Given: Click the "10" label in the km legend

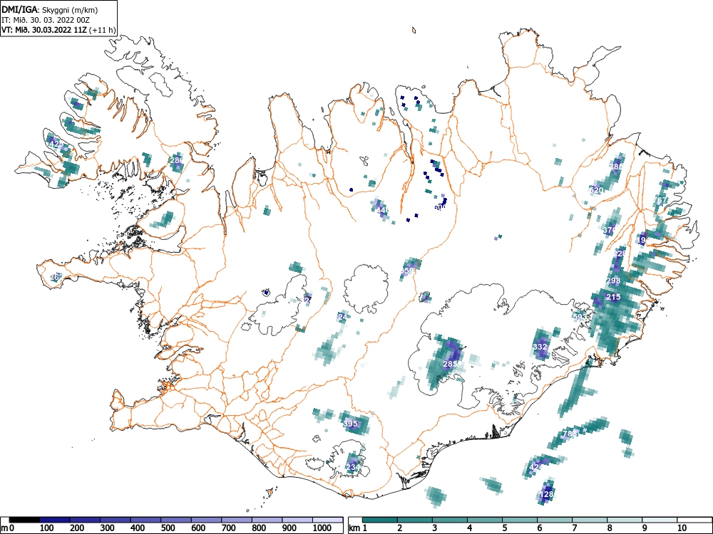Looking at the screenshot, I should (x=681, y=528).
